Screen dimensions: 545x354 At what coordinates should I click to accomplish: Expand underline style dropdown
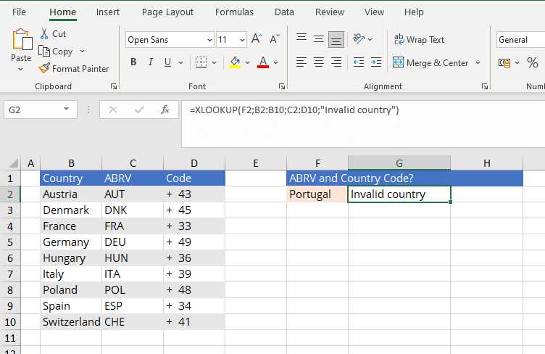tap(180, 62)
